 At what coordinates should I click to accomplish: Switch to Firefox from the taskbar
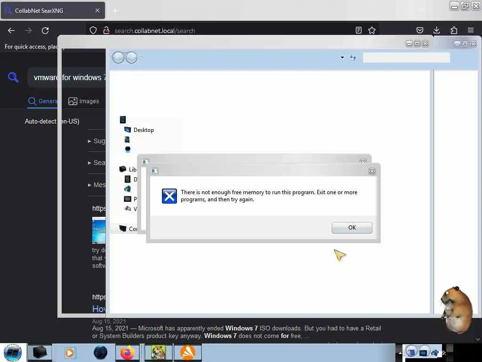click(128, 353)
